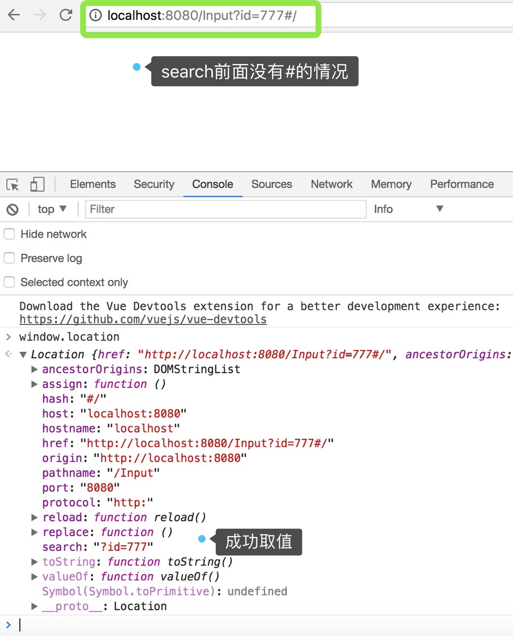Click the console Filter input field

[x=225, y=209]
